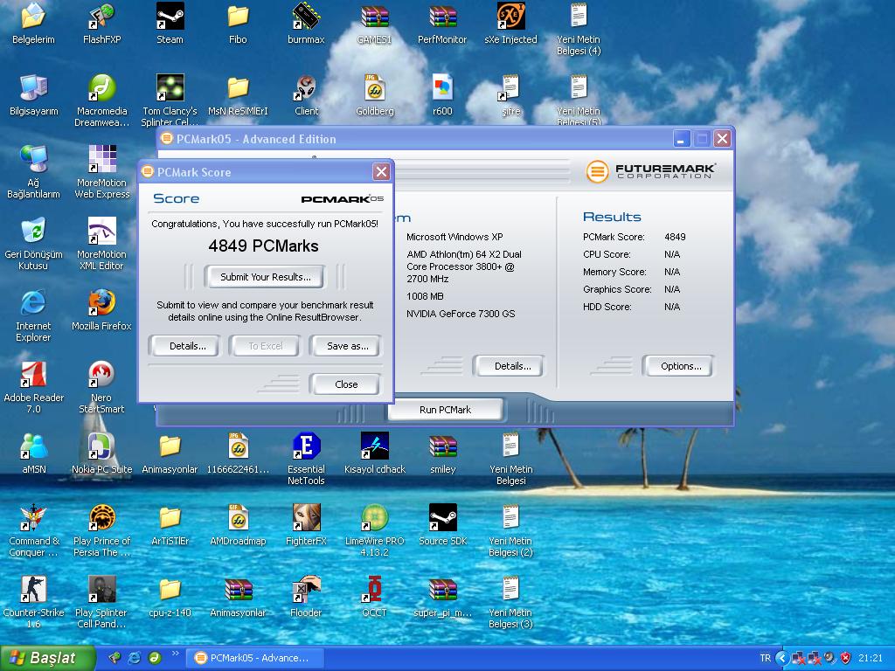The width and height of the screenshot is (895, 671).
Task: Click Save as button
Action: point(347,346)
